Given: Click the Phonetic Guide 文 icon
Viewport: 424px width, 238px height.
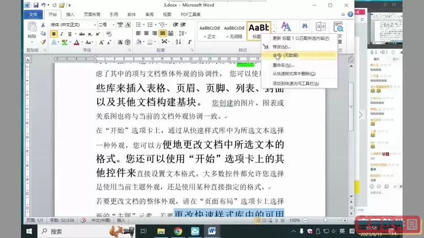Looking at the screenshot, I should click(120, 25).
